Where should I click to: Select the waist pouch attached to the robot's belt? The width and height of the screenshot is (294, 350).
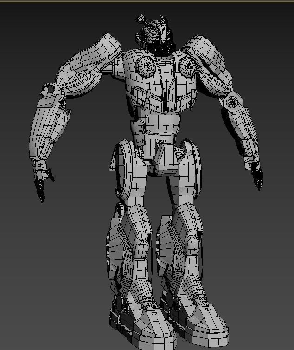[137, 133]
